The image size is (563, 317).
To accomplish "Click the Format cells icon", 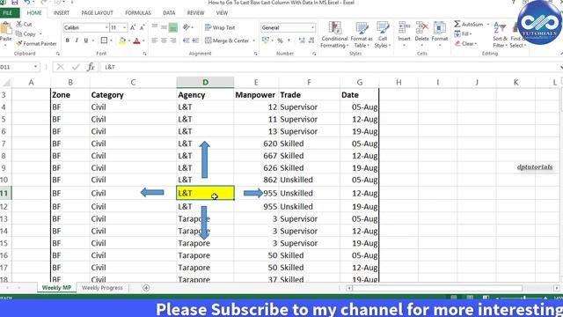I will (x=439, y=28).
